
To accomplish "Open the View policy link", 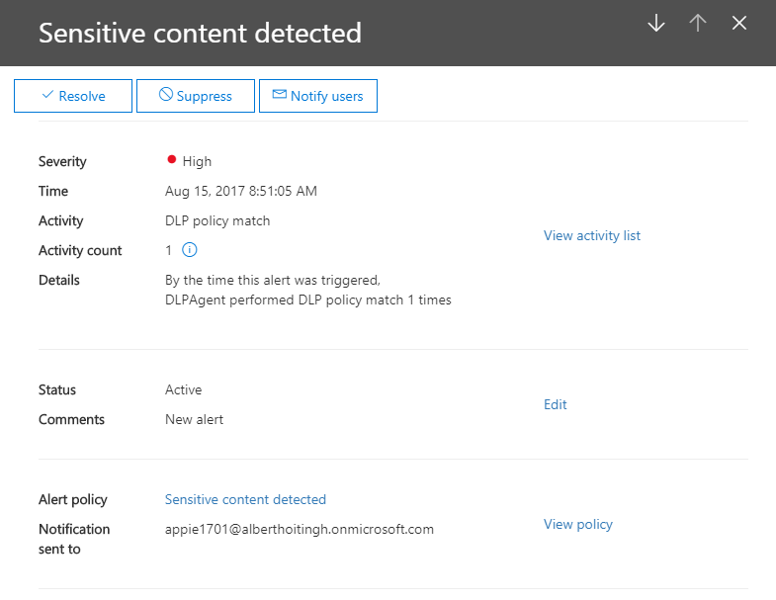I will 577,524.
